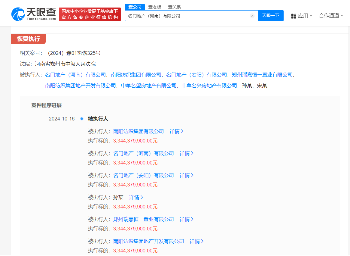
Task: Open 南阳纺织集团地产开发有限公司 in the header 被执行人 list
Action: tap(81, 86)
